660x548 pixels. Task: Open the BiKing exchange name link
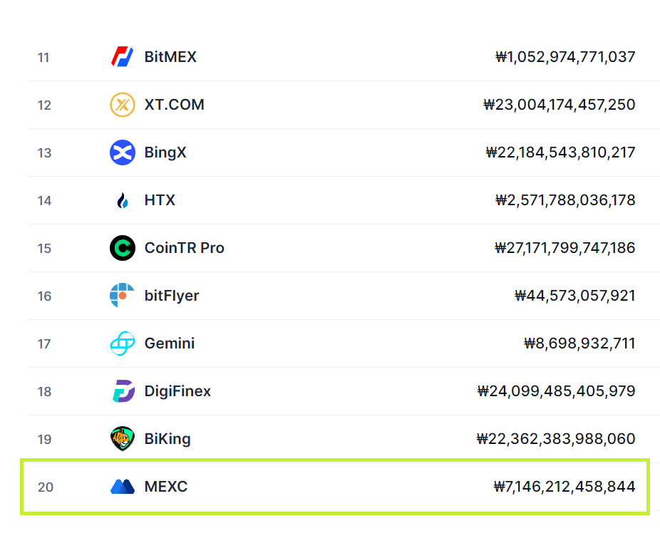167,439
